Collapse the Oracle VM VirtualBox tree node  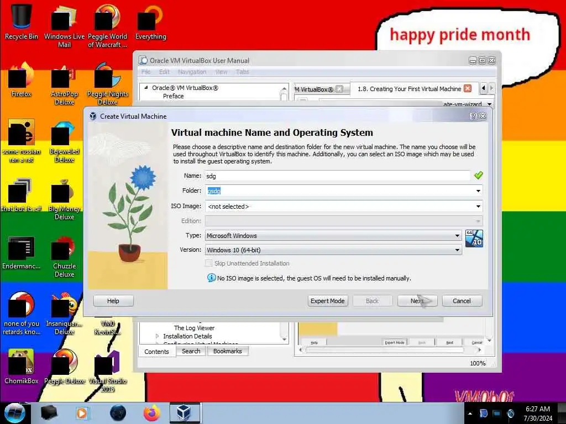click(146, 88)
